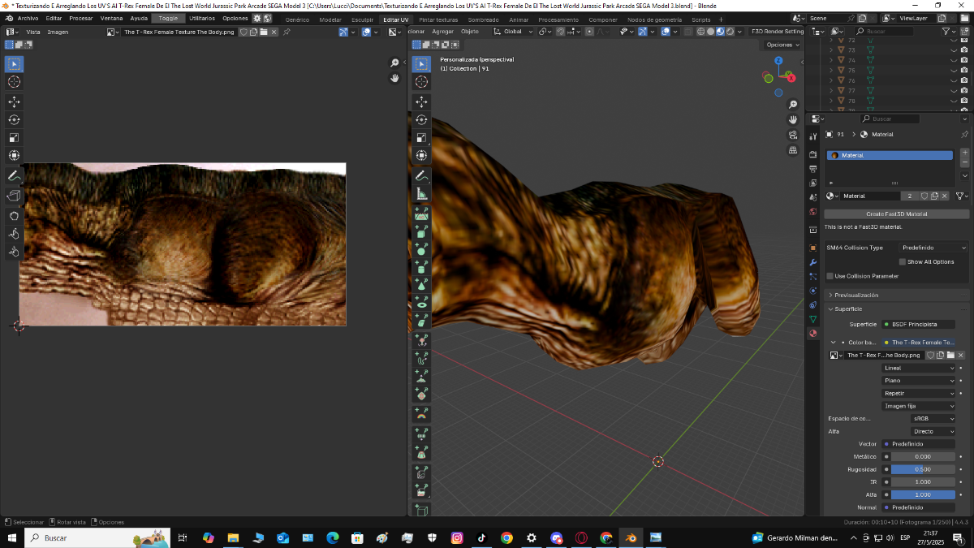Switch to the Sombreado workspace tab
Viewport: 974px width, 548px height.
pos(484,19)
